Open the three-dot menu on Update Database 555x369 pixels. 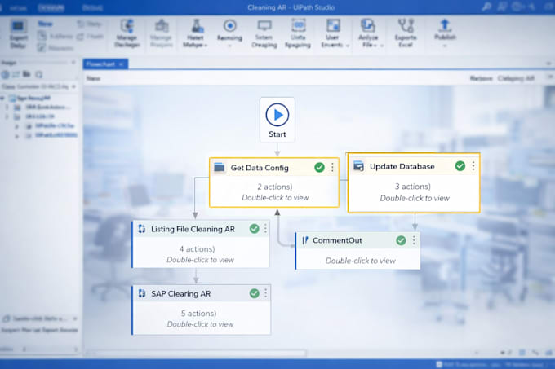pos(473,166)
